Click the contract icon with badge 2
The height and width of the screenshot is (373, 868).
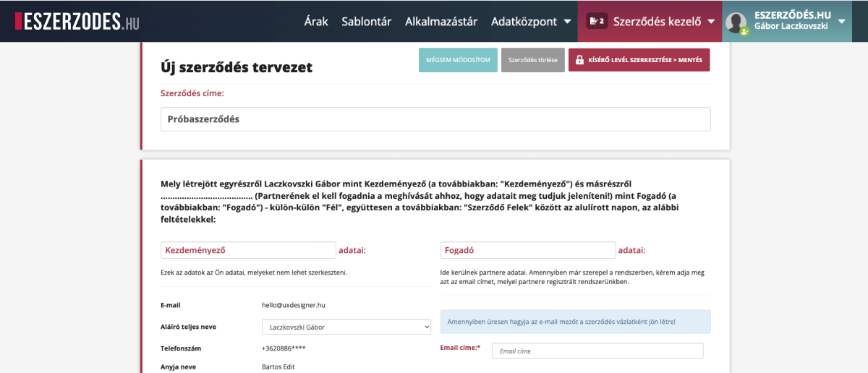pos(597,21)
